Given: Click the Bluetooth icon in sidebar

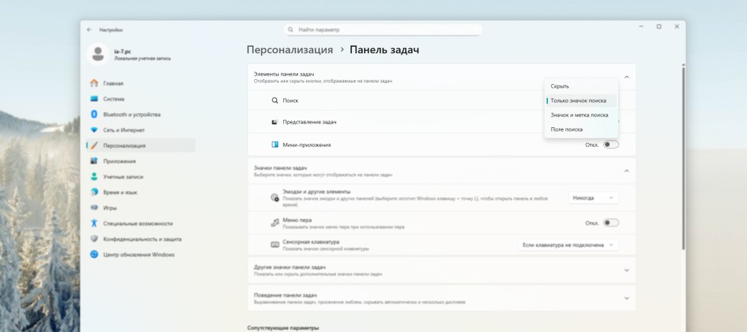Looking at the screenshot, I should coord(94,114).
